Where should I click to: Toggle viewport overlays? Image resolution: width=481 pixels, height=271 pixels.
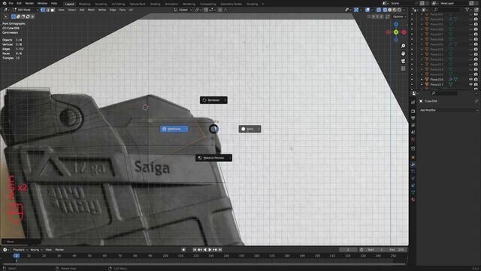point(368,10)
